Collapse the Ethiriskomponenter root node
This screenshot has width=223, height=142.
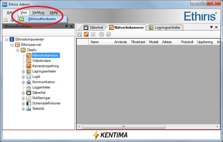7,40
